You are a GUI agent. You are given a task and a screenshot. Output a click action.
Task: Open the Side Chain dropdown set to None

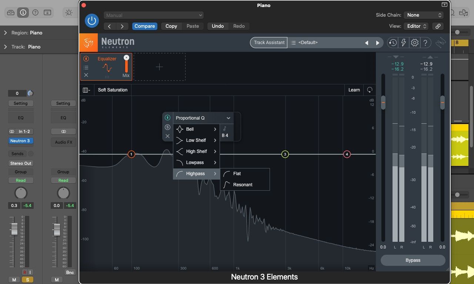tap(423, 16)
